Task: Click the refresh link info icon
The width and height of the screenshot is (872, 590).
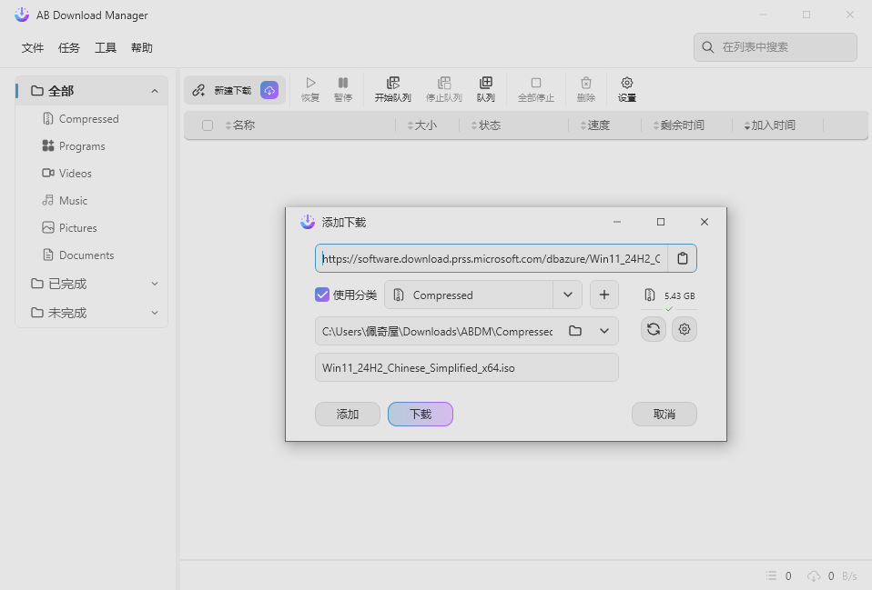Action: (x=654, y=329)
